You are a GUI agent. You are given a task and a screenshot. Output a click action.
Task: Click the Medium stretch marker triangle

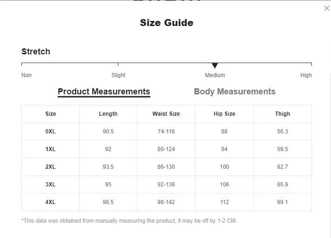[x=215, y=66]
